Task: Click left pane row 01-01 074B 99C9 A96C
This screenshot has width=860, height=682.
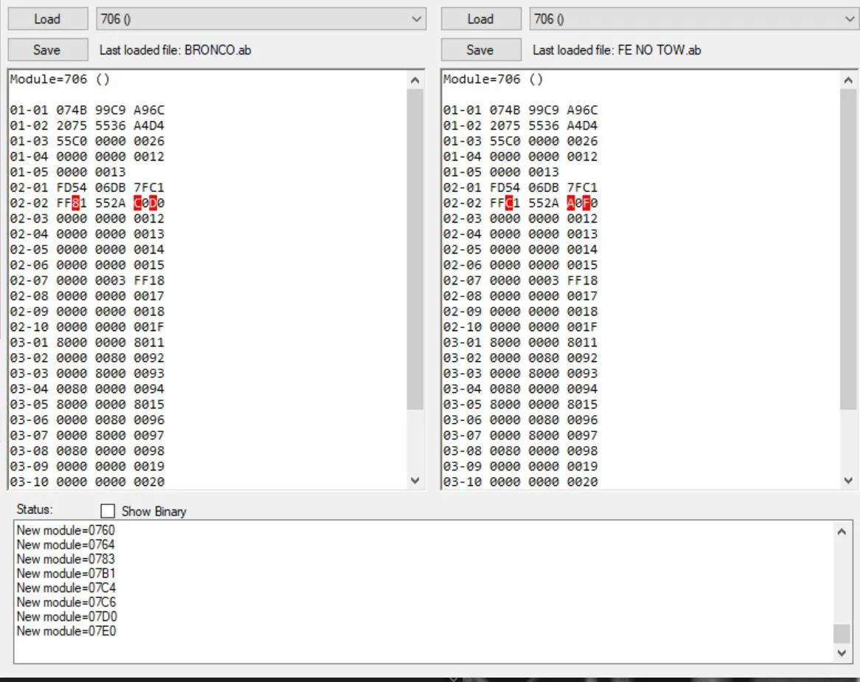Action: (x=87, y=111)
